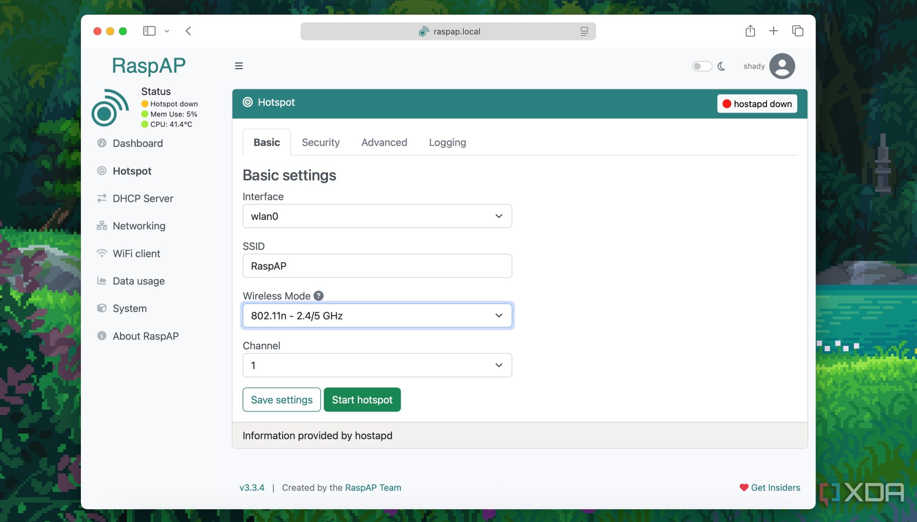The image size is (917, 522).
Task: Show tab overview icon in Safari
Action: 797,31
